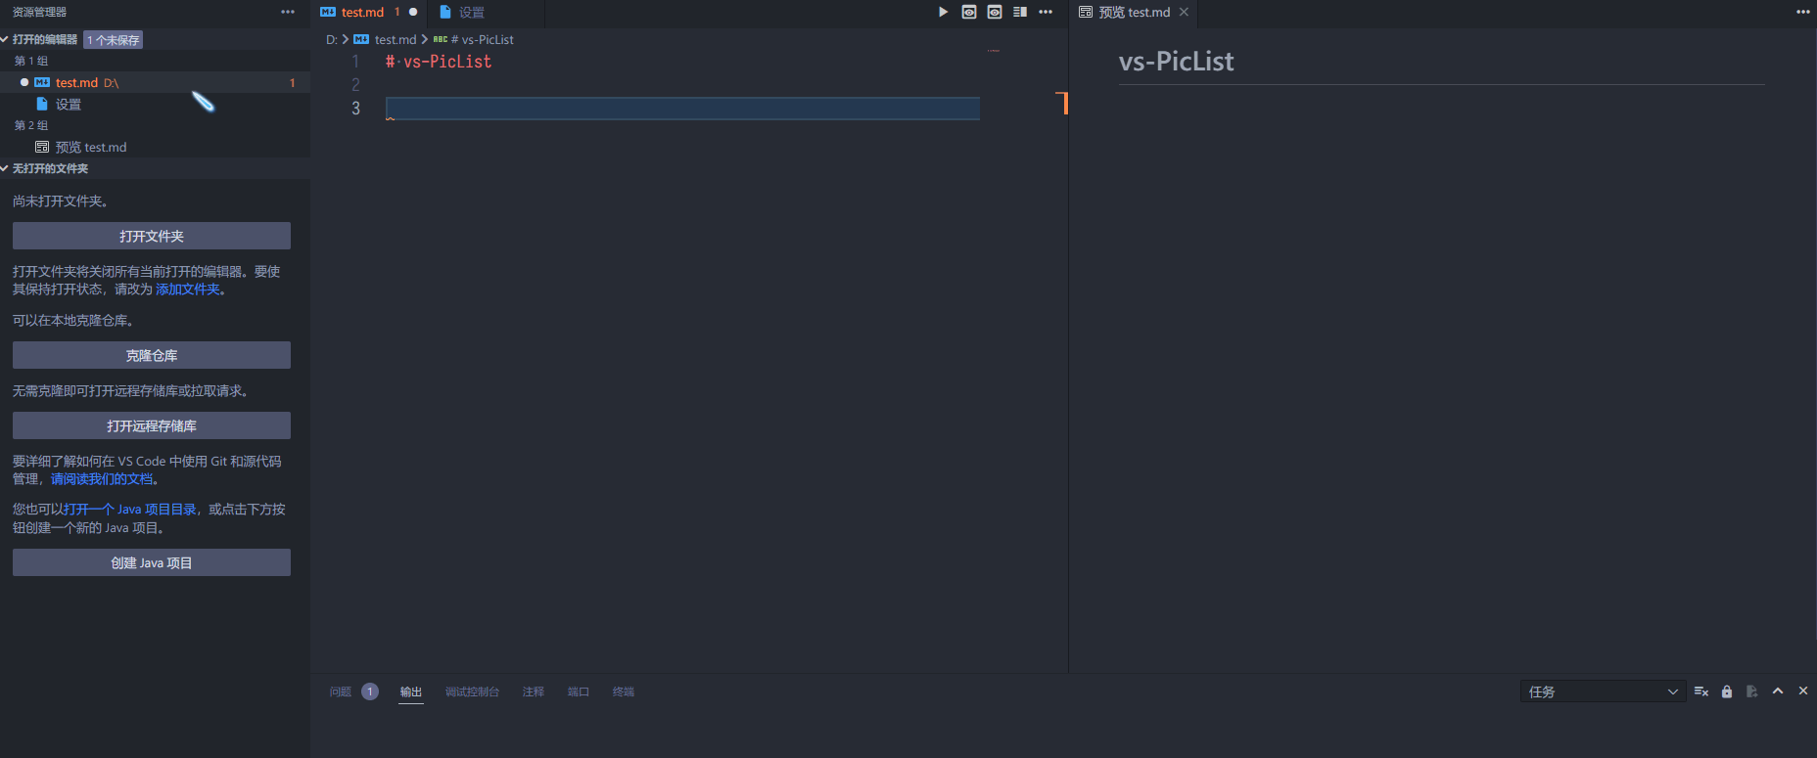Image resolution: width=1817 pixels, height=758 pixels.
Task: Switch to the 问题 panel tab
Action: (341, 691)
